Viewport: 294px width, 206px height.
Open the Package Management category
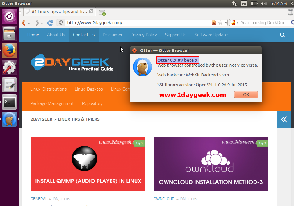[x=52, y=103]
